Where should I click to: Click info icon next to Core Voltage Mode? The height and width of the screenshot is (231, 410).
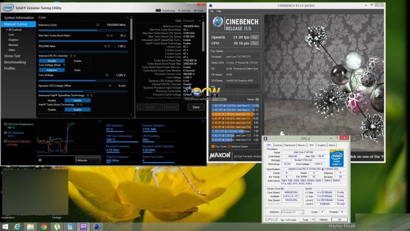(64, 65)
